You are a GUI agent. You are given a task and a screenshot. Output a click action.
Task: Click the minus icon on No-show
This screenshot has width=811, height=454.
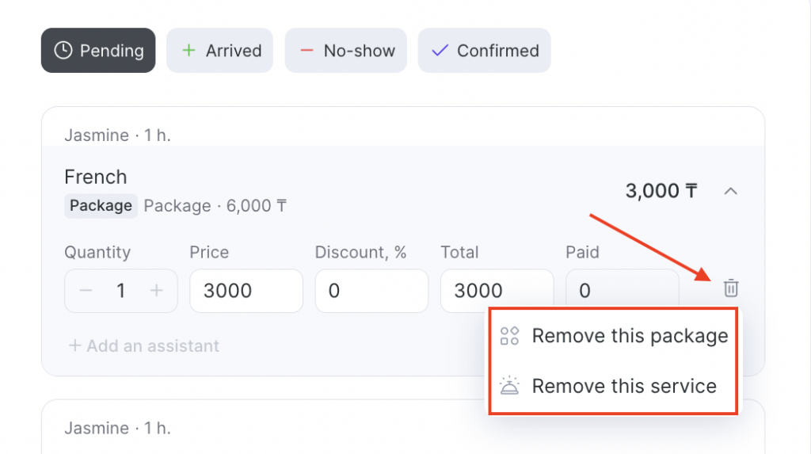(x=307, y=51)
